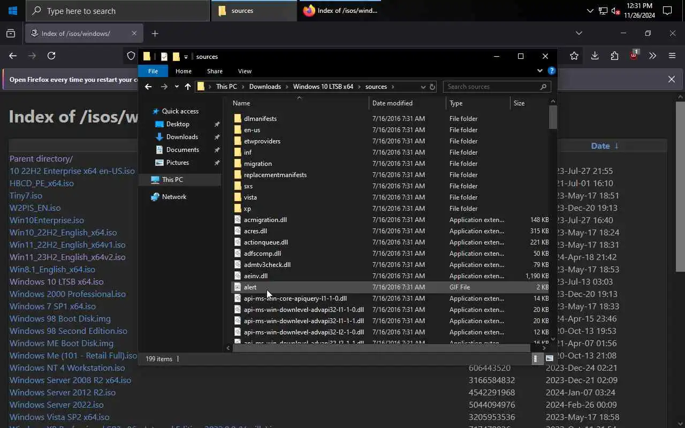The width and height of the screenshot is (685, 428).
Task: Reload the Firefox page
Action: coord(51,56)
